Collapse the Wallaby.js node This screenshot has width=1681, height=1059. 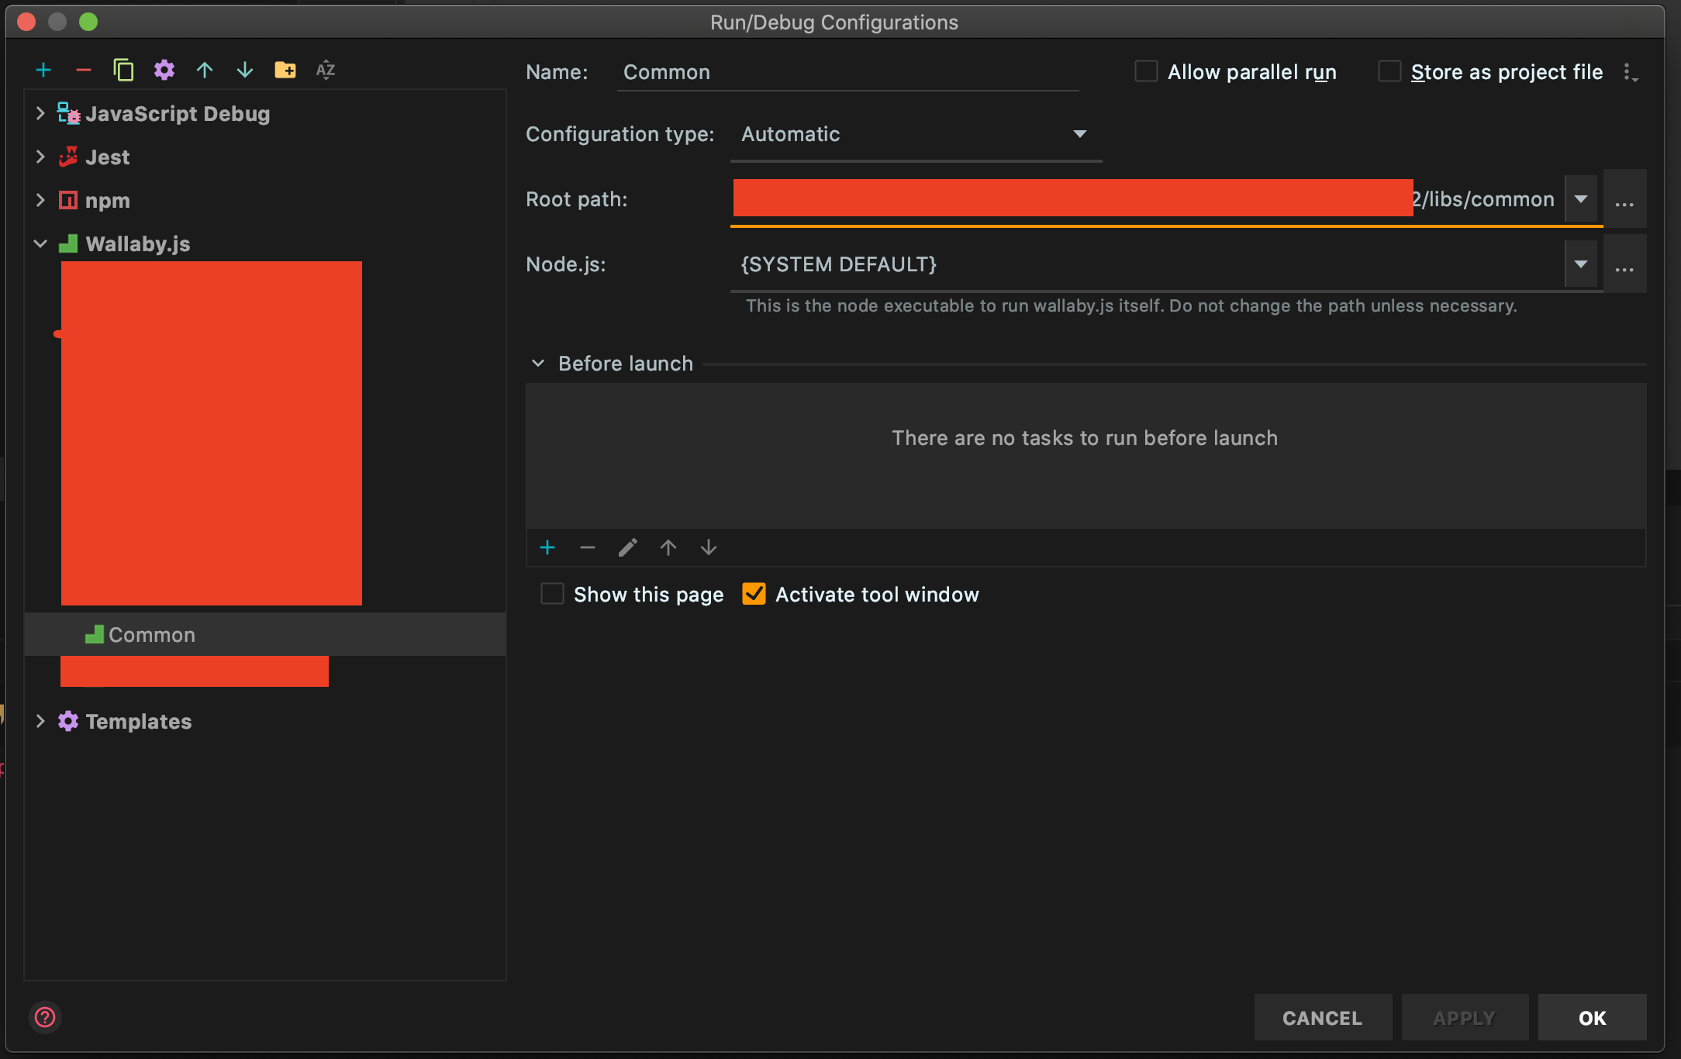click(x=40, y=243)
